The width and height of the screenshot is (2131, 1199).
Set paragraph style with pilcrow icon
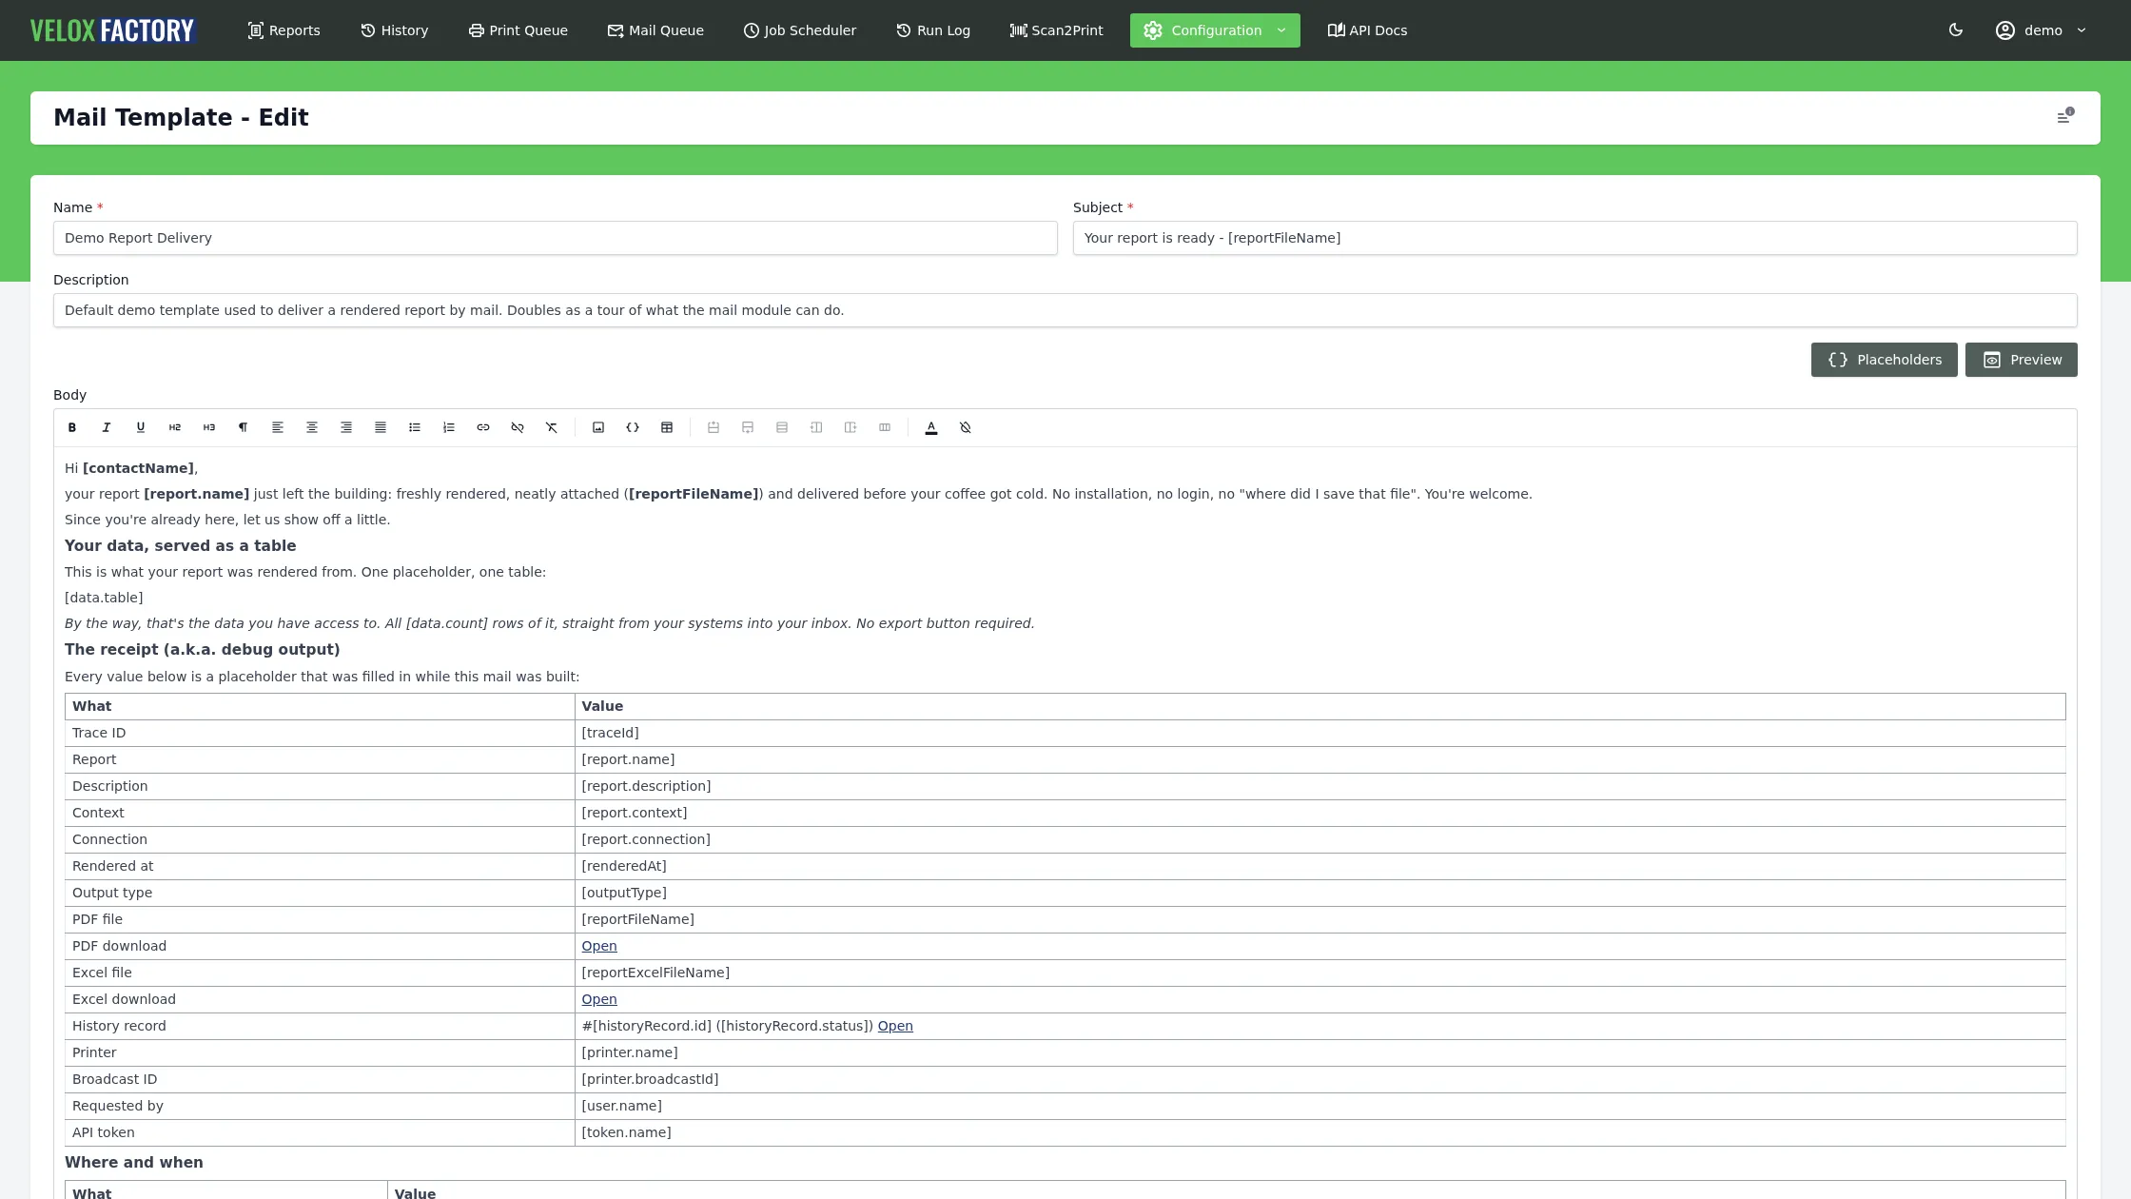244,427
